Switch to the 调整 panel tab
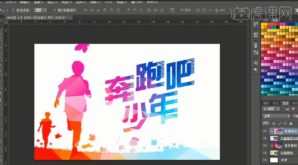 [x=266, y=103]
